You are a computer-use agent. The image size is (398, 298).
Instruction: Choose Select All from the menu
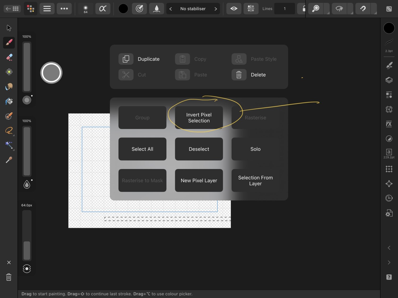point(142,149)
